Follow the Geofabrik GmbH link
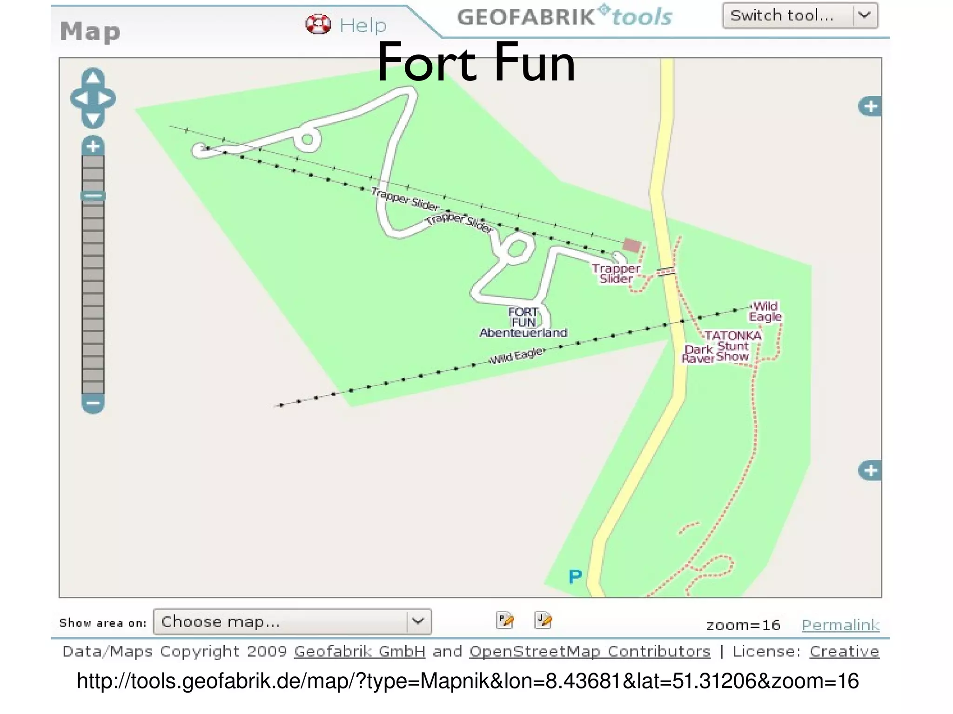953x714 pixels. [360, 651]
